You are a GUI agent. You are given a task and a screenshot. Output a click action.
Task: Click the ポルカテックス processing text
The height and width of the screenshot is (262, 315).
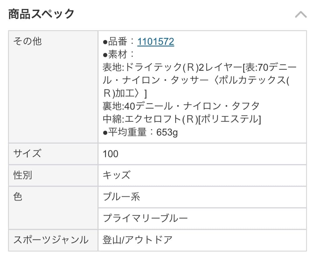[x=251, y=81]
